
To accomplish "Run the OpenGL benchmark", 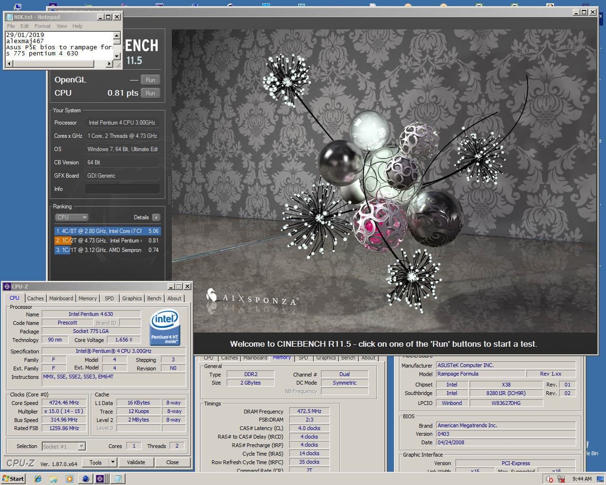I will 151,80.
